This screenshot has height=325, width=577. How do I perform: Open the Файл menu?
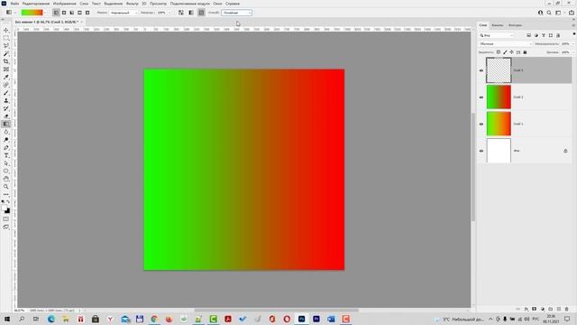[x=14, y=4]
